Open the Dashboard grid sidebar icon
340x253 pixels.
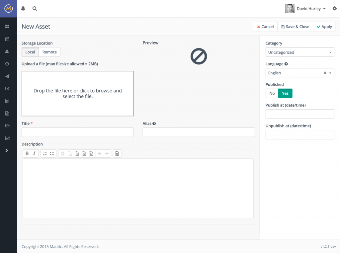[x=7, y=27]
